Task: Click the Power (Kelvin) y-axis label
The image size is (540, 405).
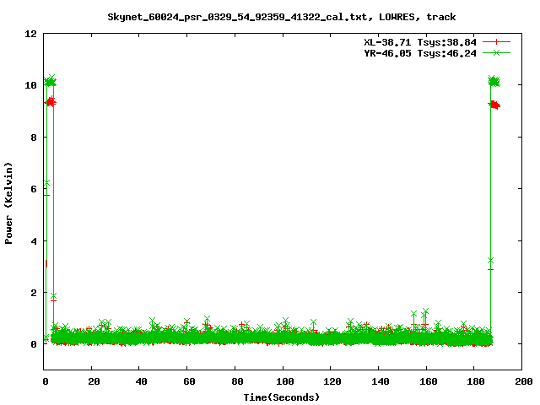Action: 8,203
